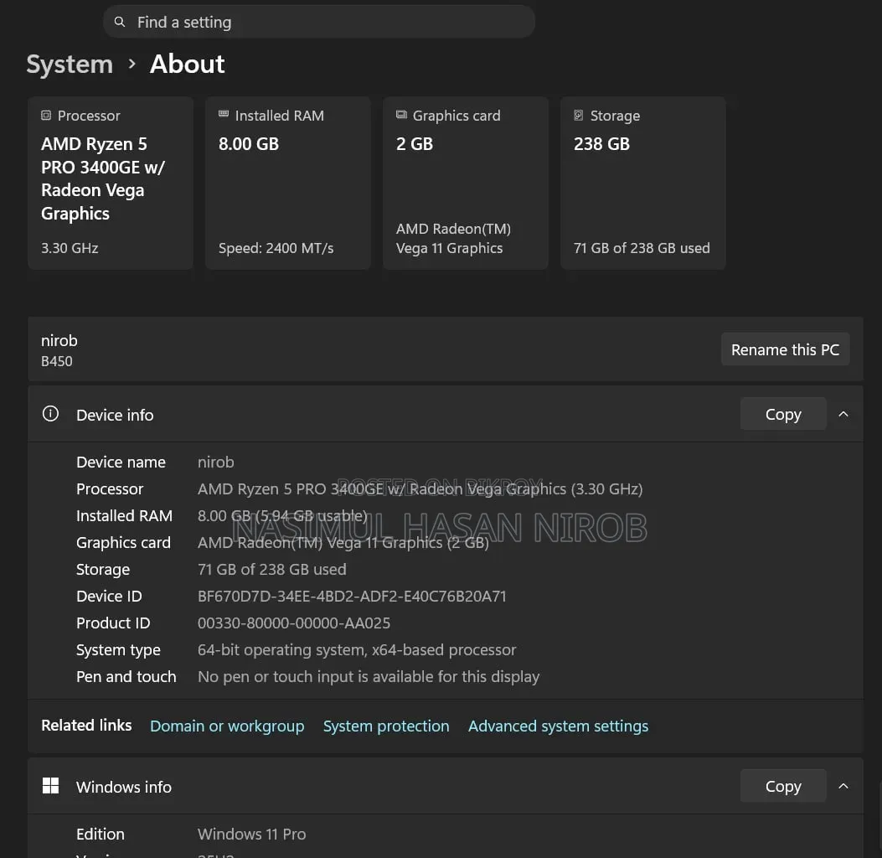This screenshot has height=858, width=882.
Task: Click the search magnifier icon
Action: coord(119,22)
